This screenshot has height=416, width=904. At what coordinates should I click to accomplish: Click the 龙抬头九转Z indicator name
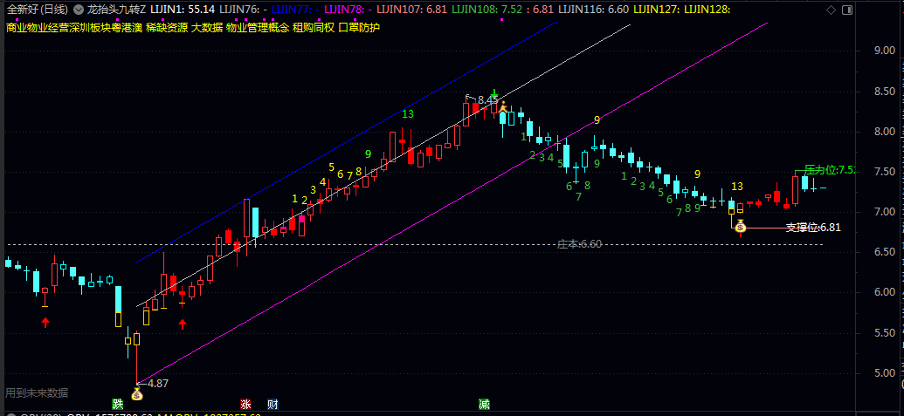[x=115, y=10]
